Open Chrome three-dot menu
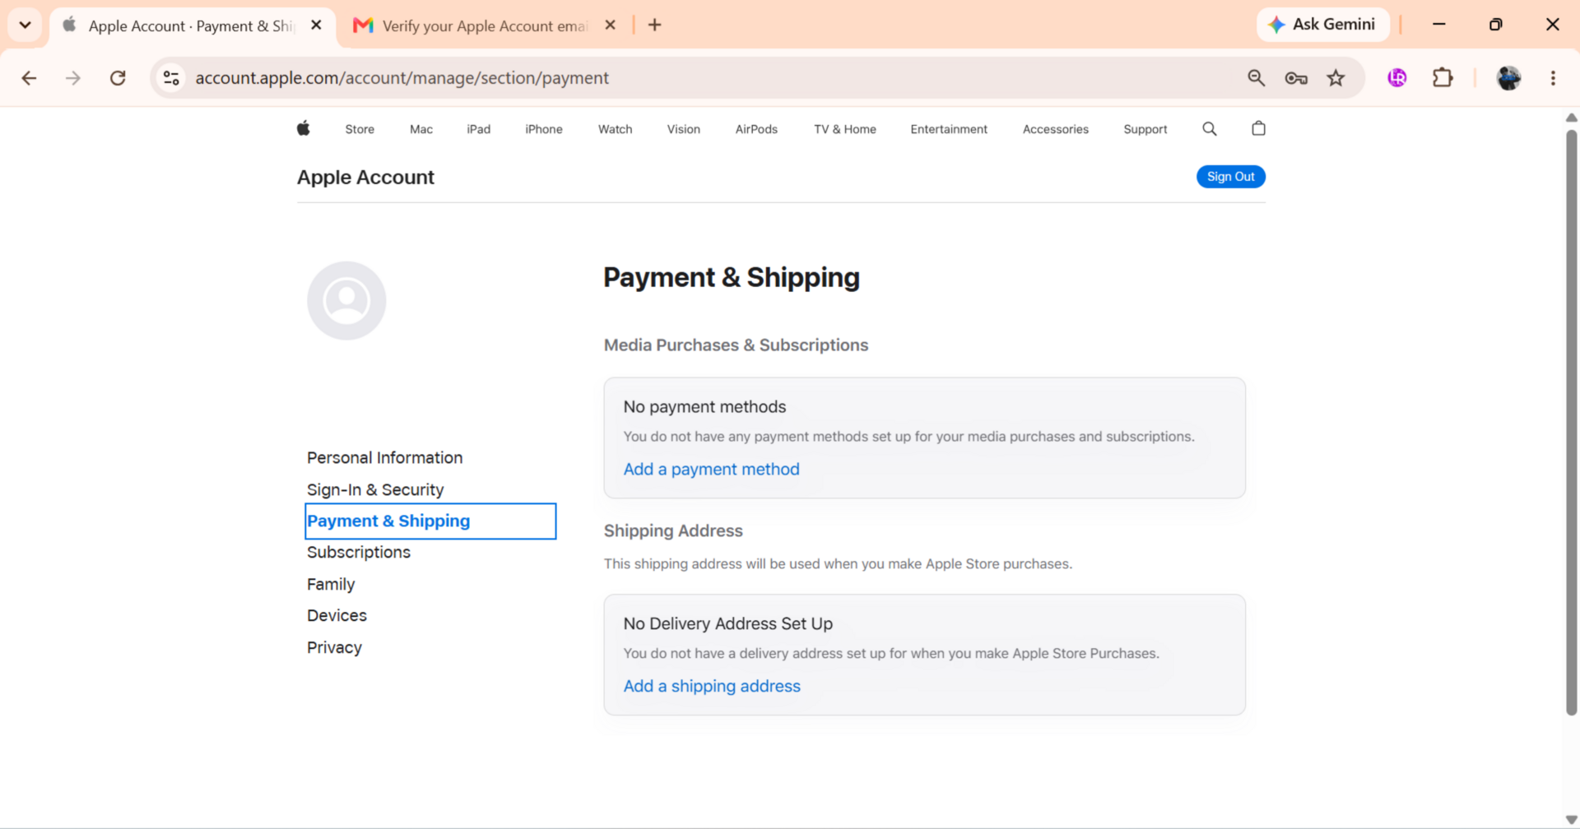Viewport: 1580px width, 829px height. (x=1553, y=78)
